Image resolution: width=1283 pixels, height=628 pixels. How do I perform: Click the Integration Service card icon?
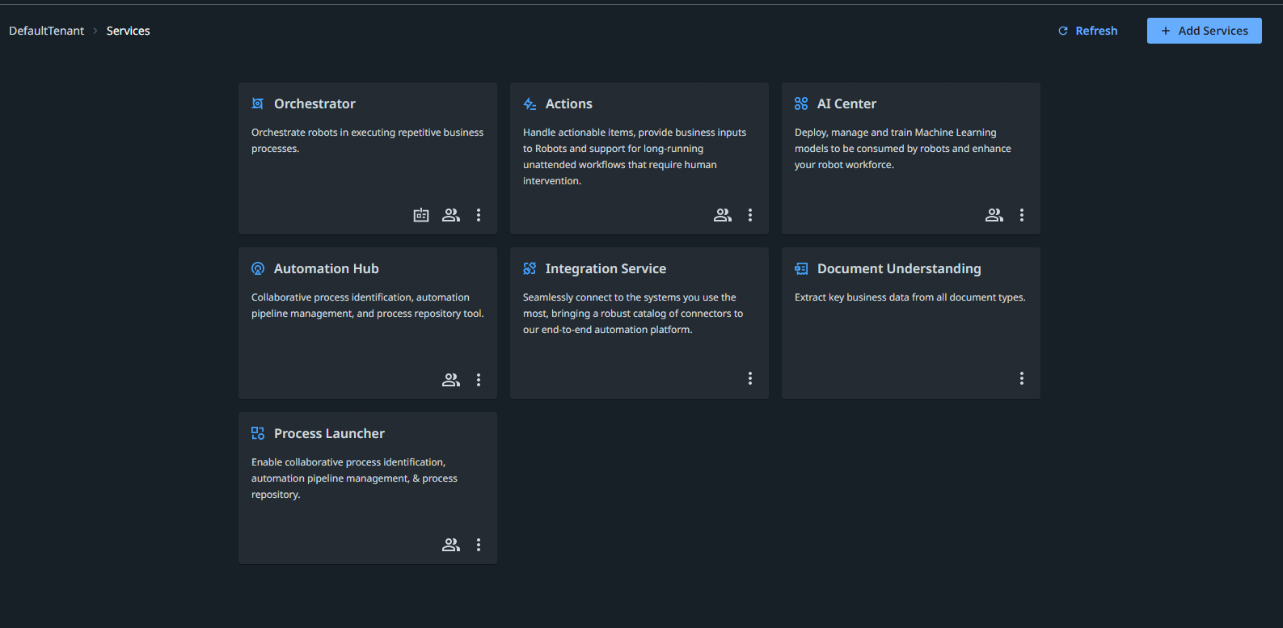coord(530,268)
